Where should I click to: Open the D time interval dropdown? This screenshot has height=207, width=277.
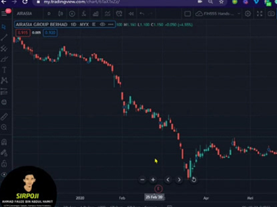point(49,14)
